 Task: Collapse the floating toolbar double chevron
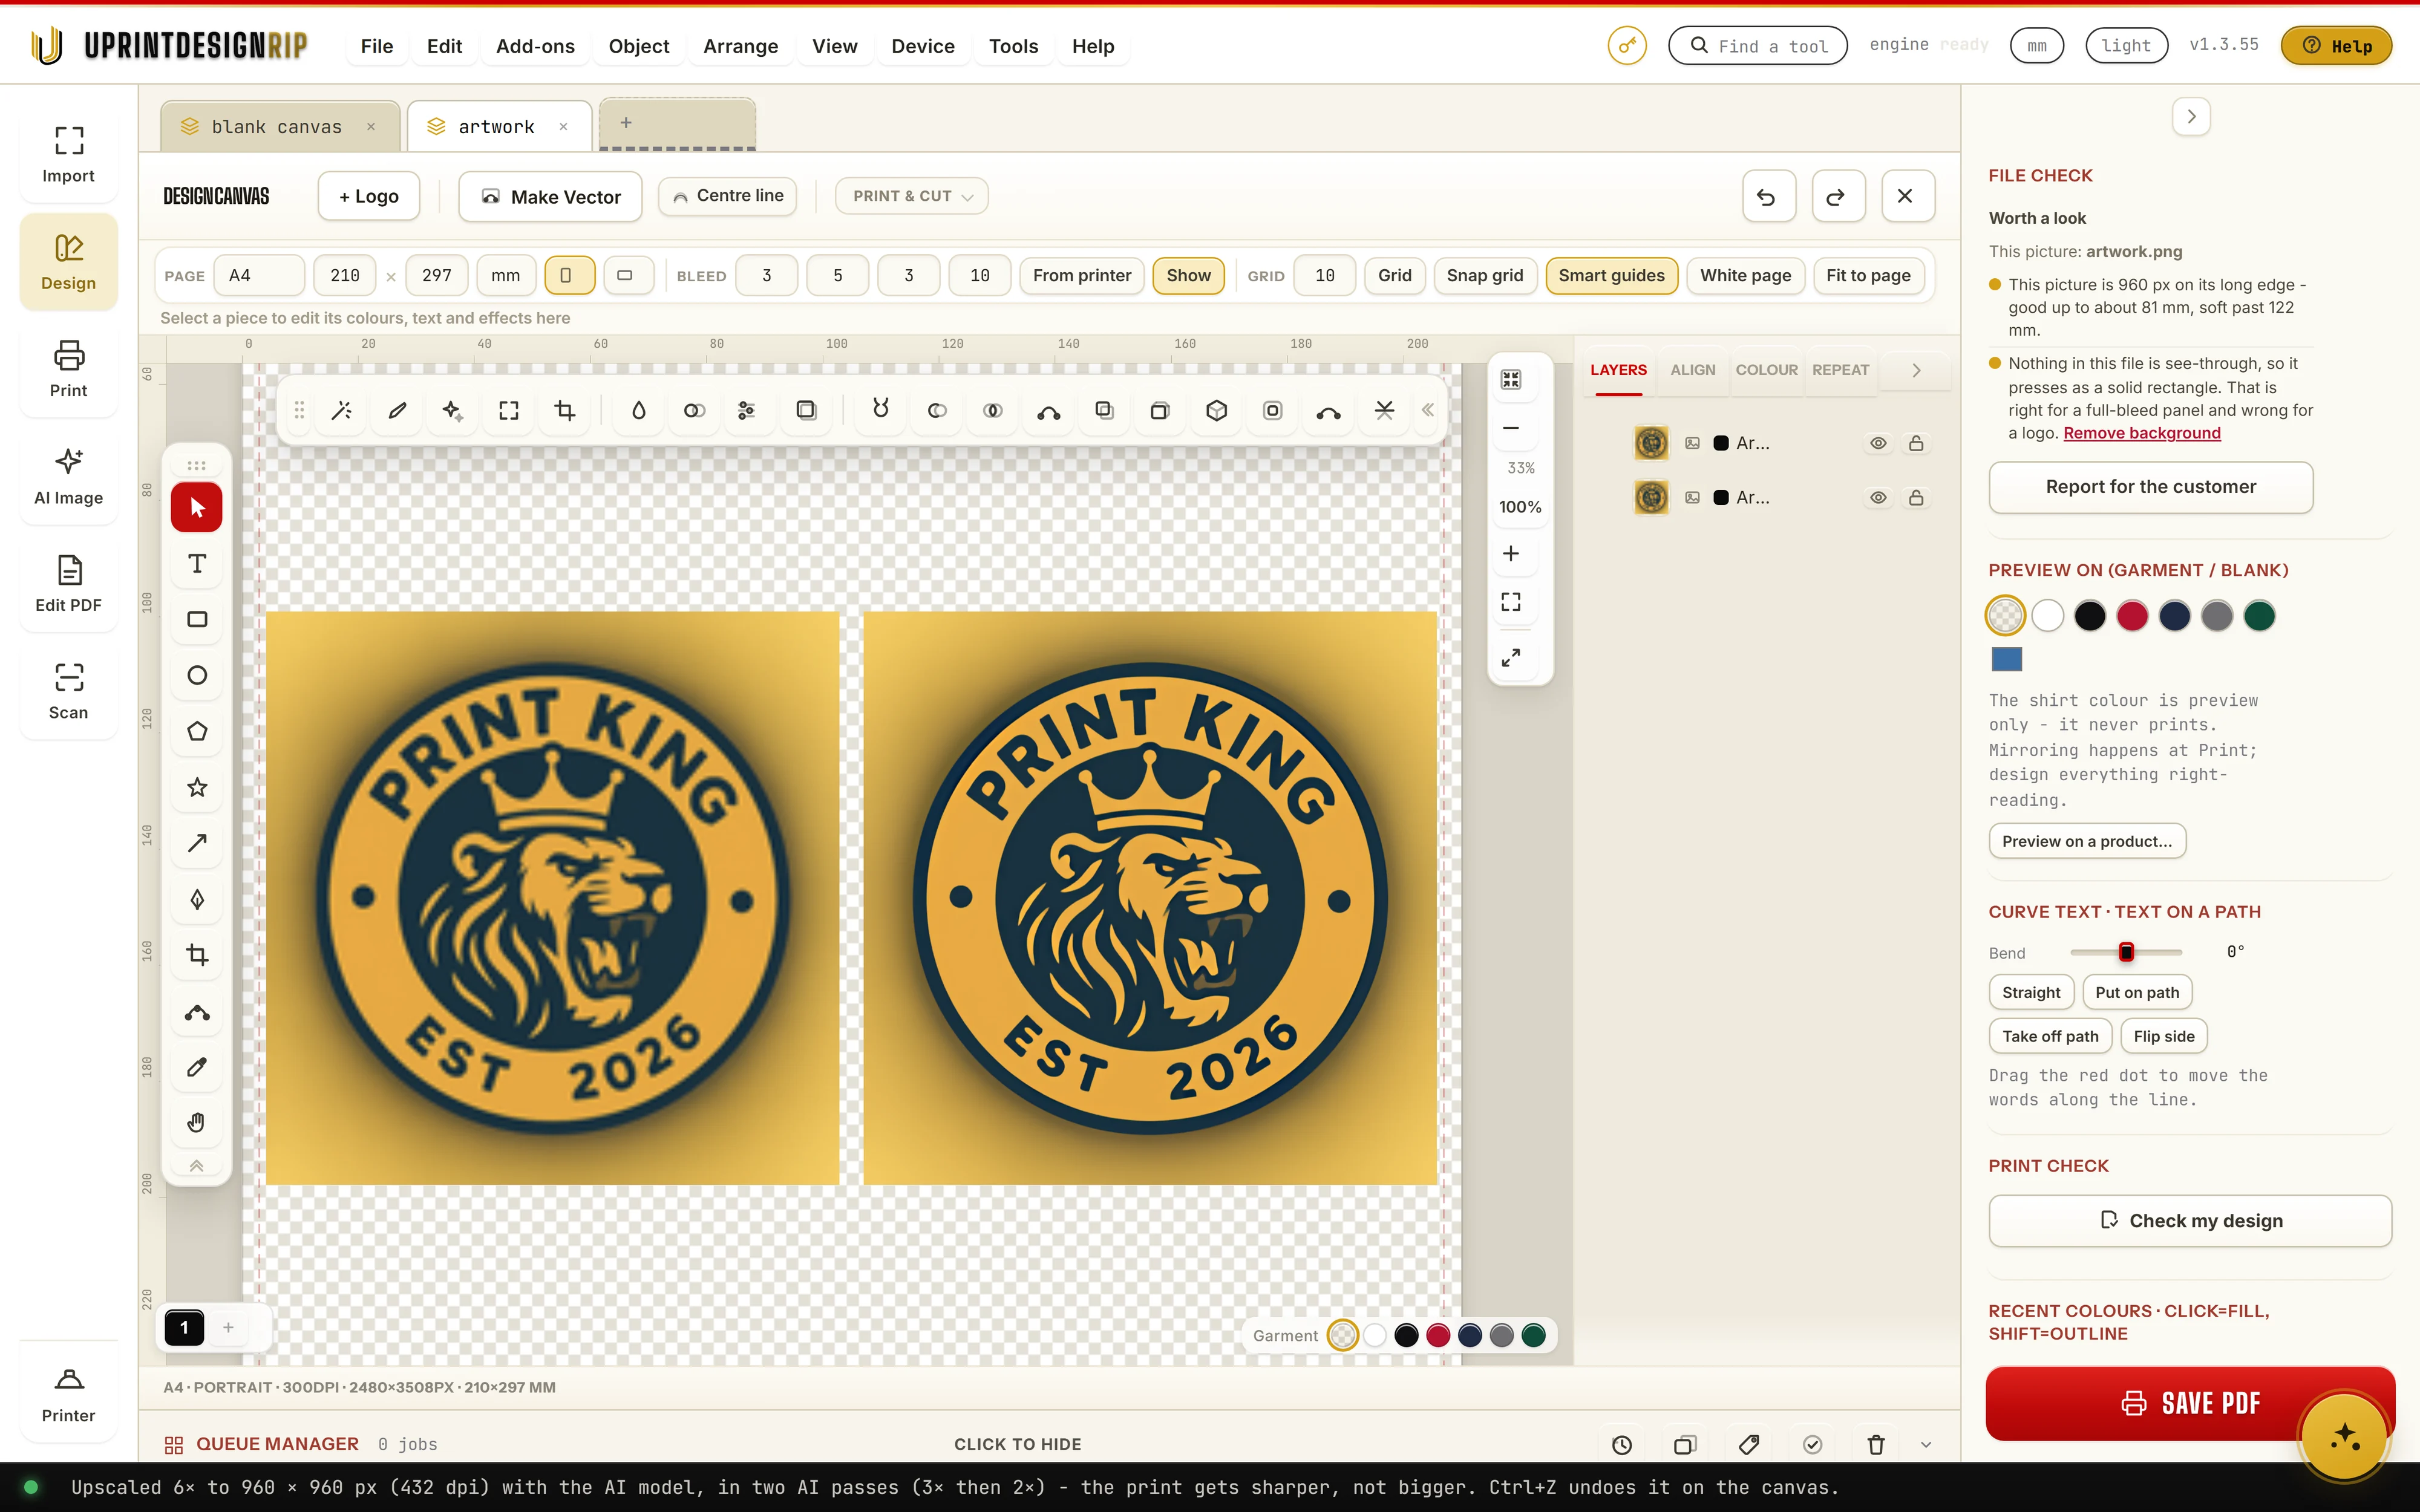click(1427, 410)
